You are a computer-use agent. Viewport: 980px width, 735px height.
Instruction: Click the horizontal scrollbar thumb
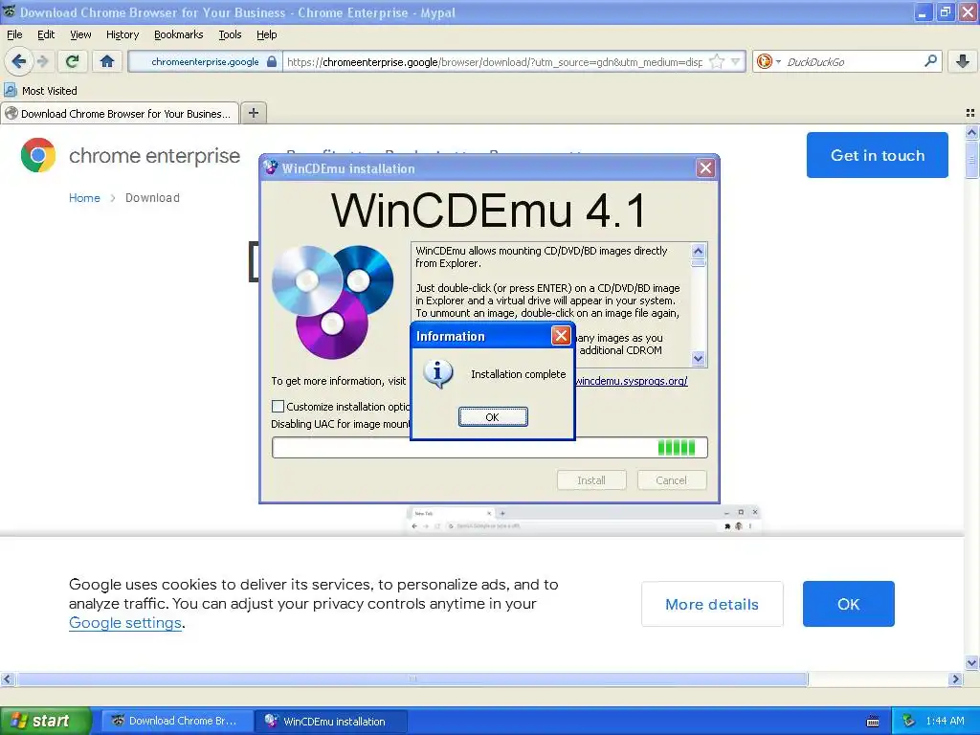click(x=412, y=679)
